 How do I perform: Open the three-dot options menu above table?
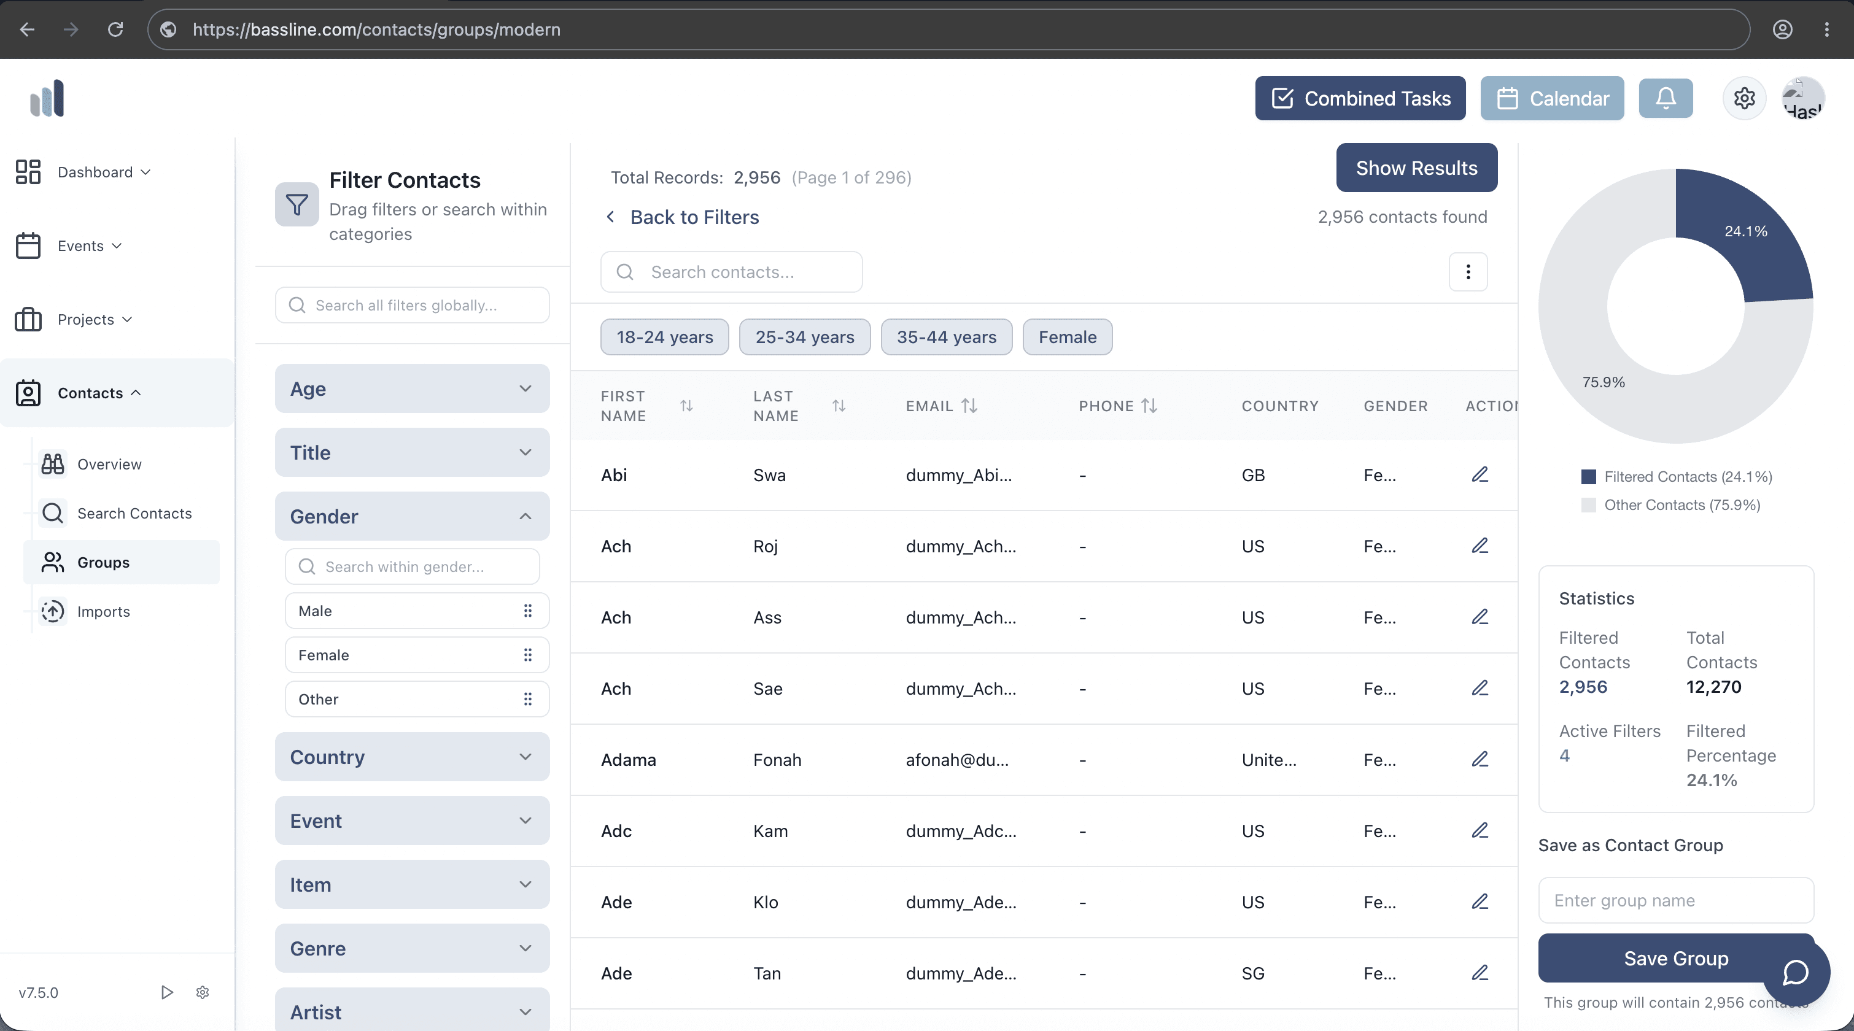pyautogui.click(x=1468, y=272)
